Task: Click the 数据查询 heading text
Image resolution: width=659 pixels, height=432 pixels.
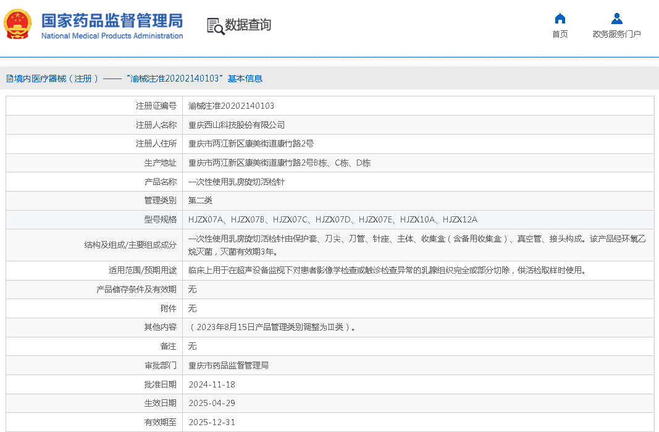Action: pyautogui.click(x=248, y=25)
